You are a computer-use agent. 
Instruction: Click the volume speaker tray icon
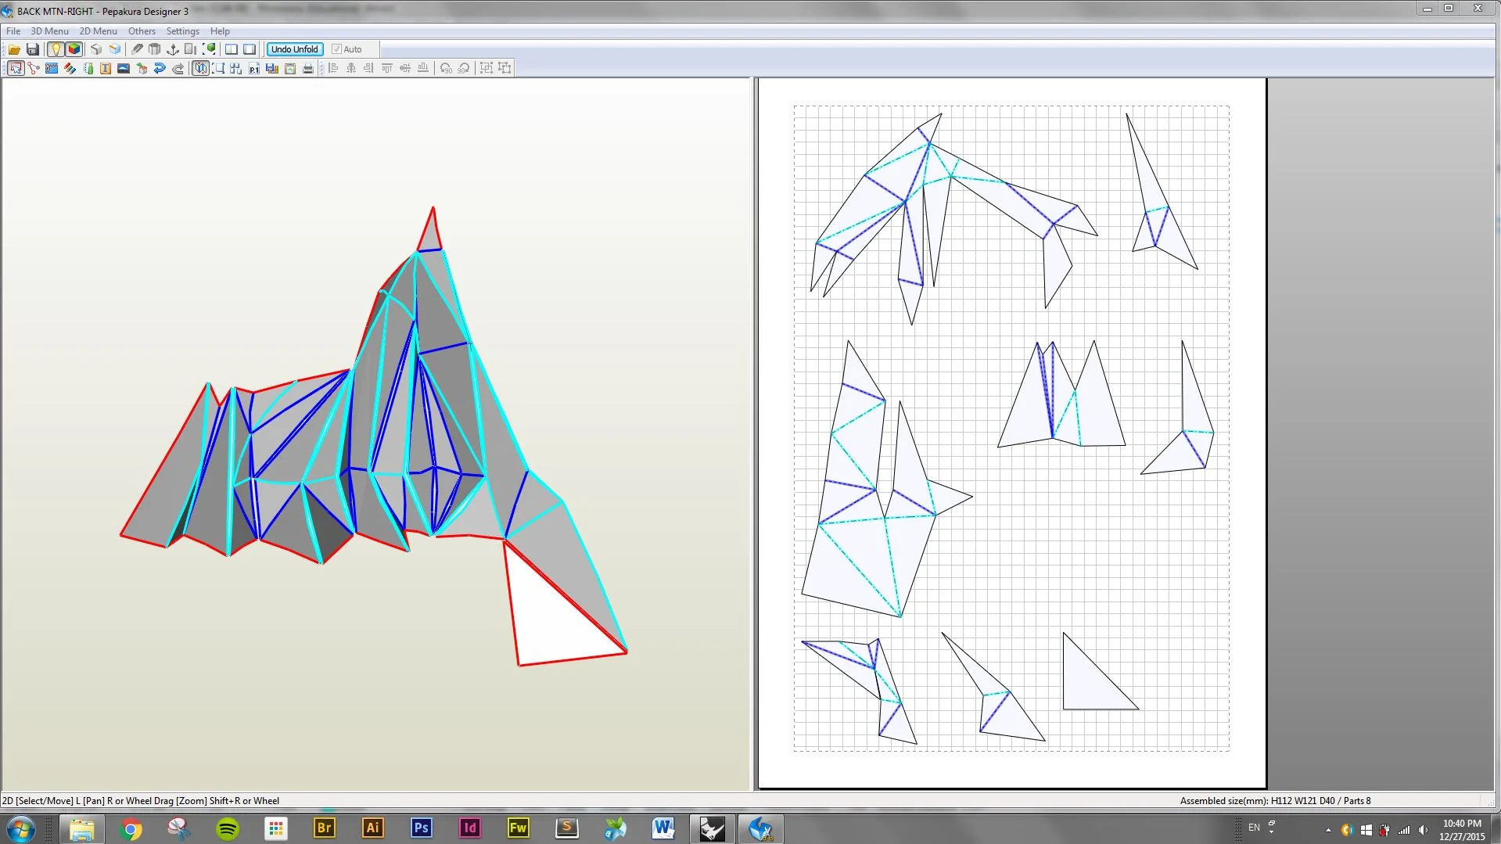pos(1423,830)
